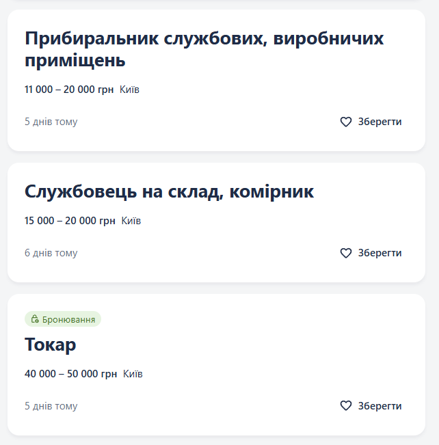Click Київ on the Службовець на склад card

point(131,221)
